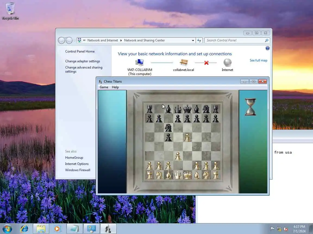313x234 pixels.
Task: Click the Control Panel Home link
Action: coord(80,51)
